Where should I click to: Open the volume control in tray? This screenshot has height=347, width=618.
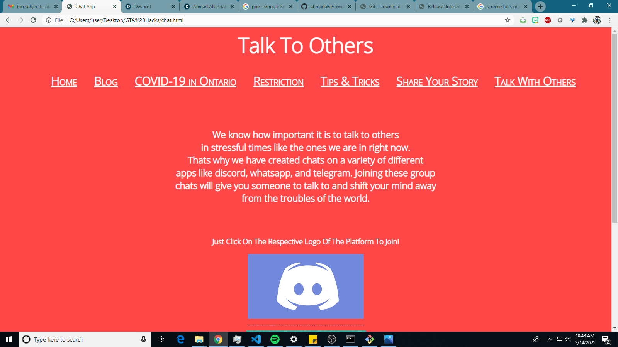click(x=568, y=339)
